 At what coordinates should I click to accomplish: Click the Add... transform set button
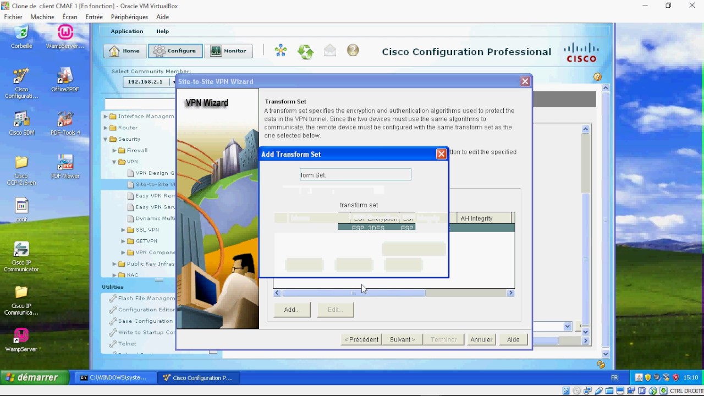click(291, 310)
